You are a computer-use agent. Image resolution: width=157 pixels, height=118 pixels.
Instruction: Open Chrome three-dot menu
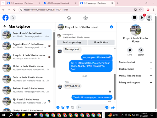[154, 10]
